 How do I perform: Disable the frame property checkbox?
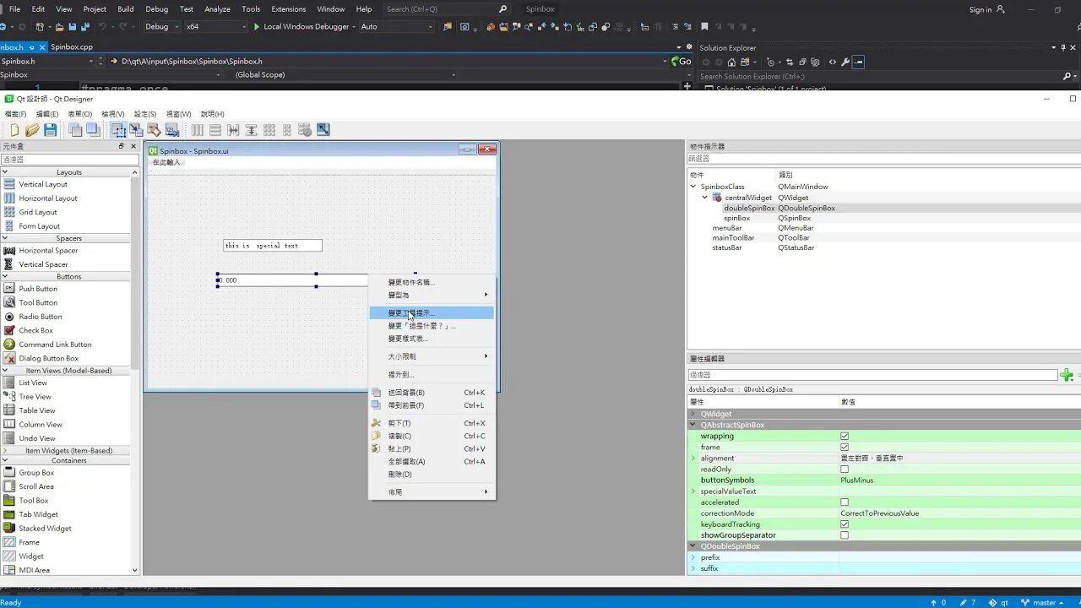[845, 447]
